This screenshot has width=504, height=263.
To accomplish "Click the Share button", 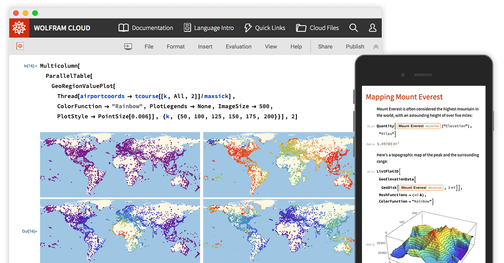I will point(325,47).
